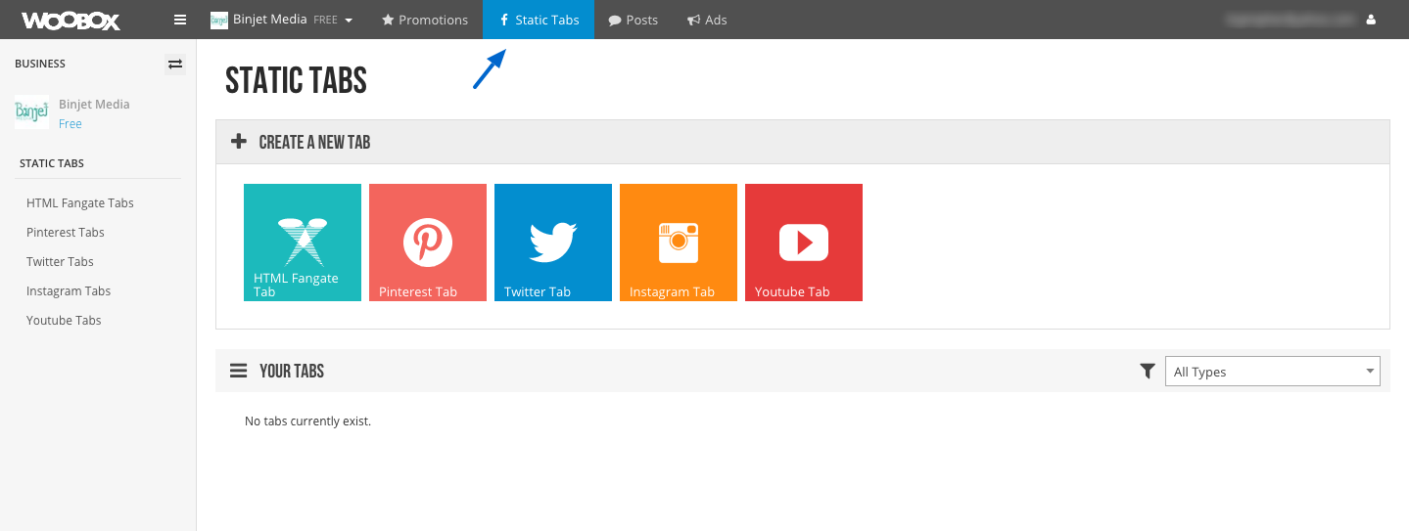Image resolution: width=1409 pixels, height=531 pixels.
Task: Click the filter funnel icon
Action: point(1148,372)
